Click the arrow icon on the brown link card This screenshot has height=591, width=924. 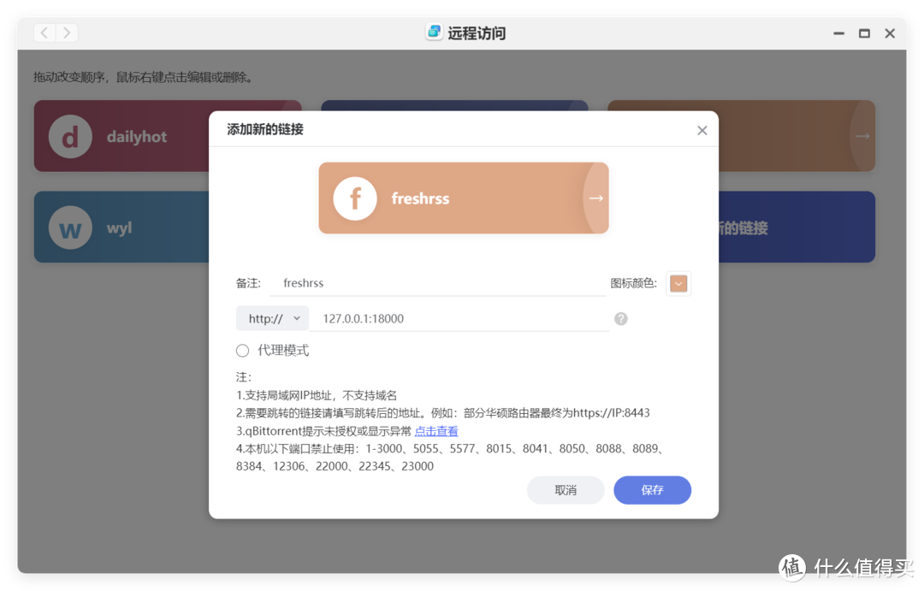tap(862, 136)
